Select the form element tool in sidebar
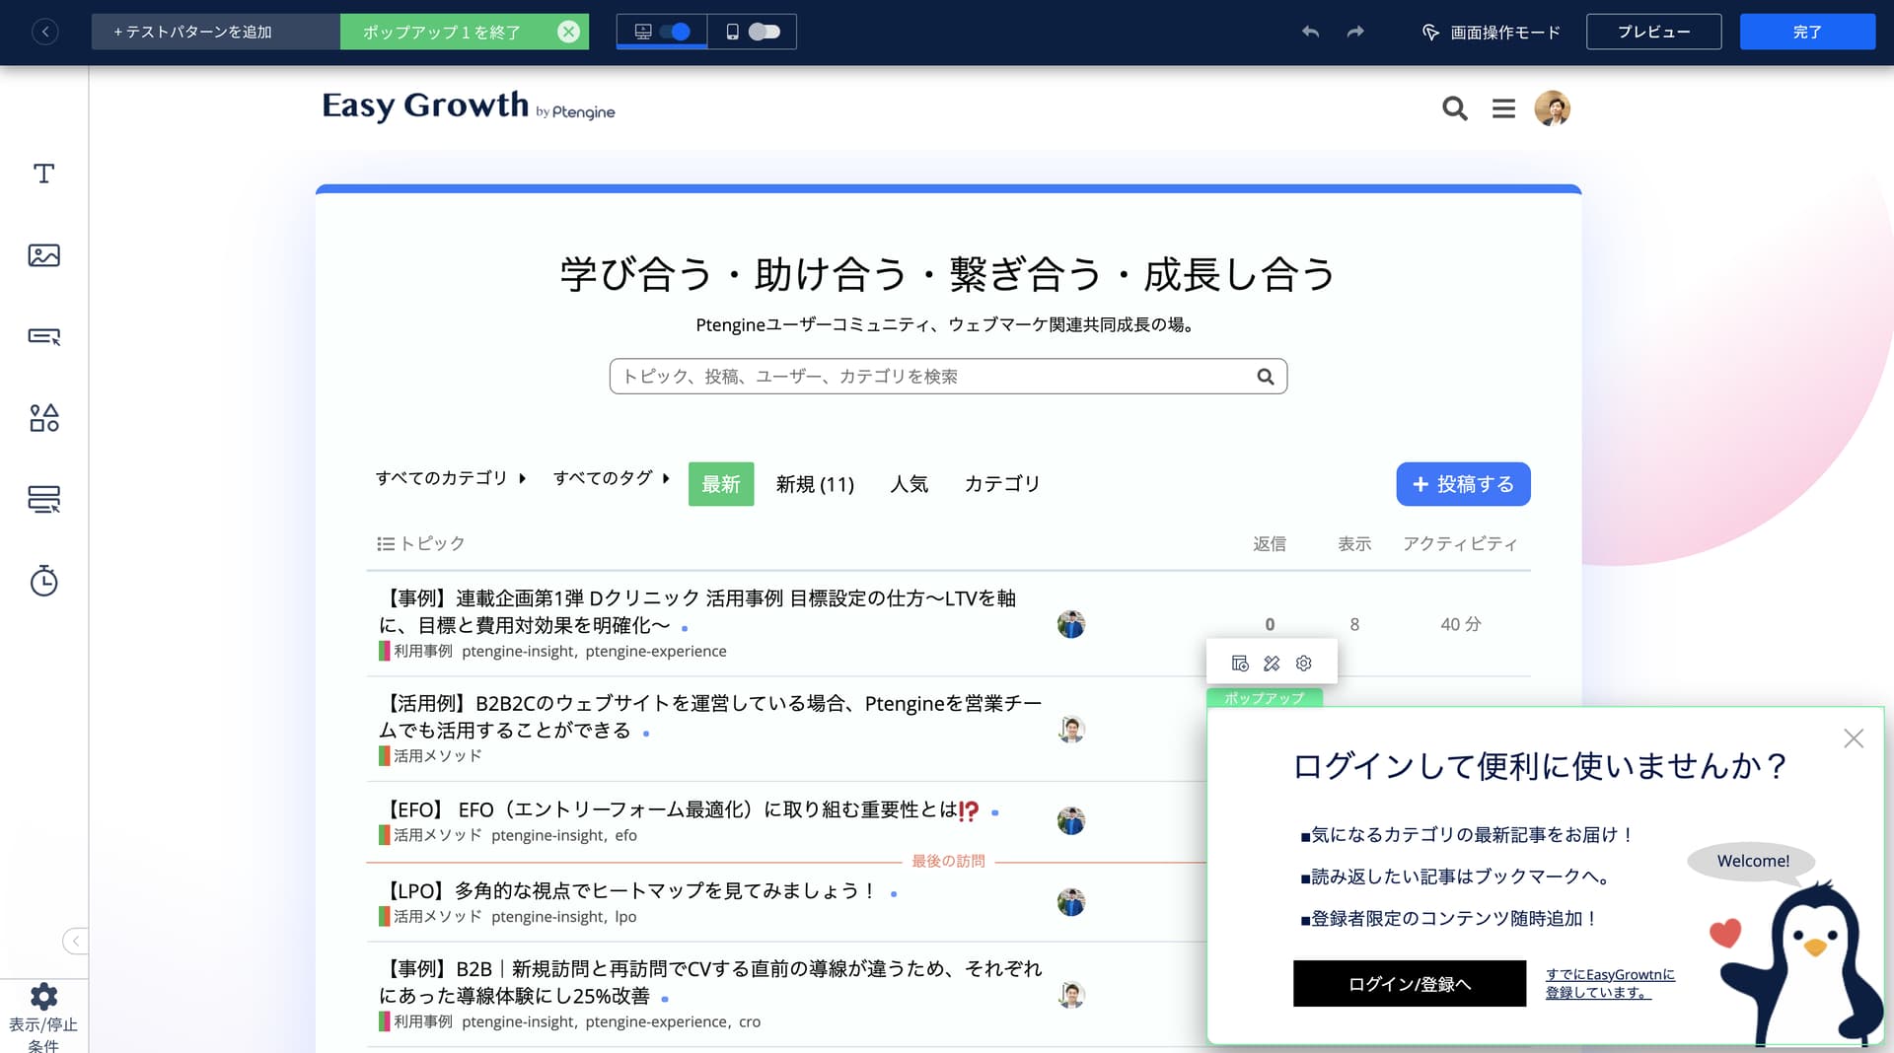1894x1053 pixels. pyautogui.click(x=43, y=499)
